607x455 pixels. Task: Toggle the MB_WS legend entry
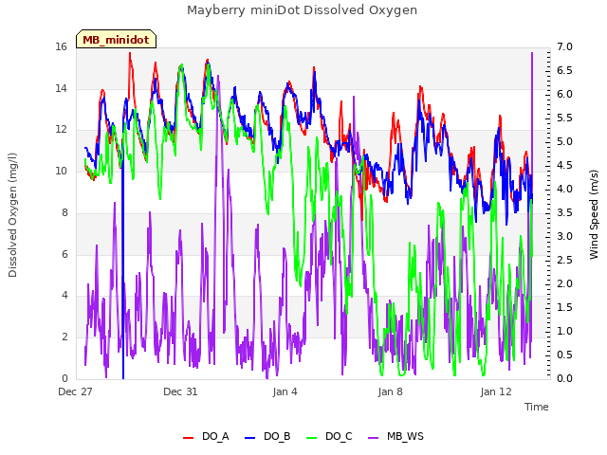coord(395,437)
